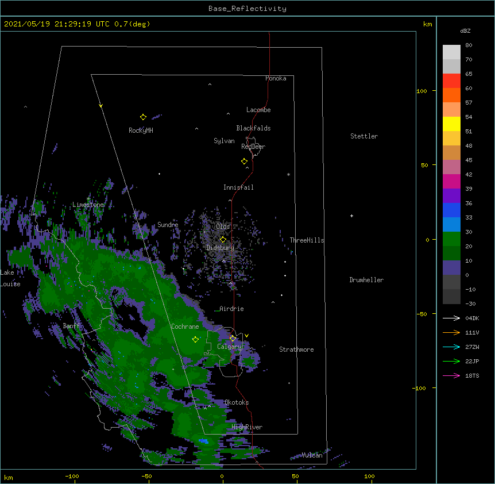Click the 80 dBZ light gray swatch

451,52
